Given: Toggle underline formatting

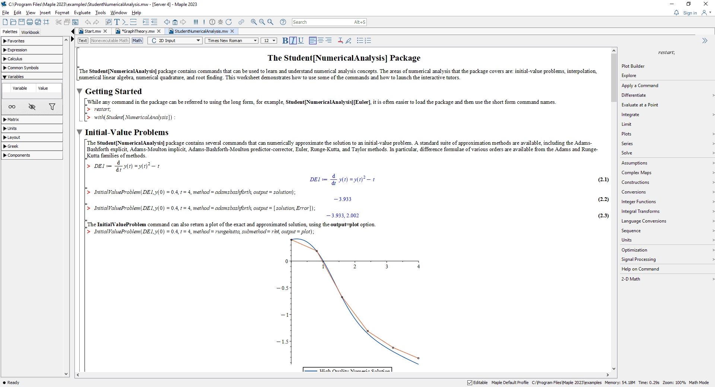Looking at the screenshot, I should [x=301, y=41].
